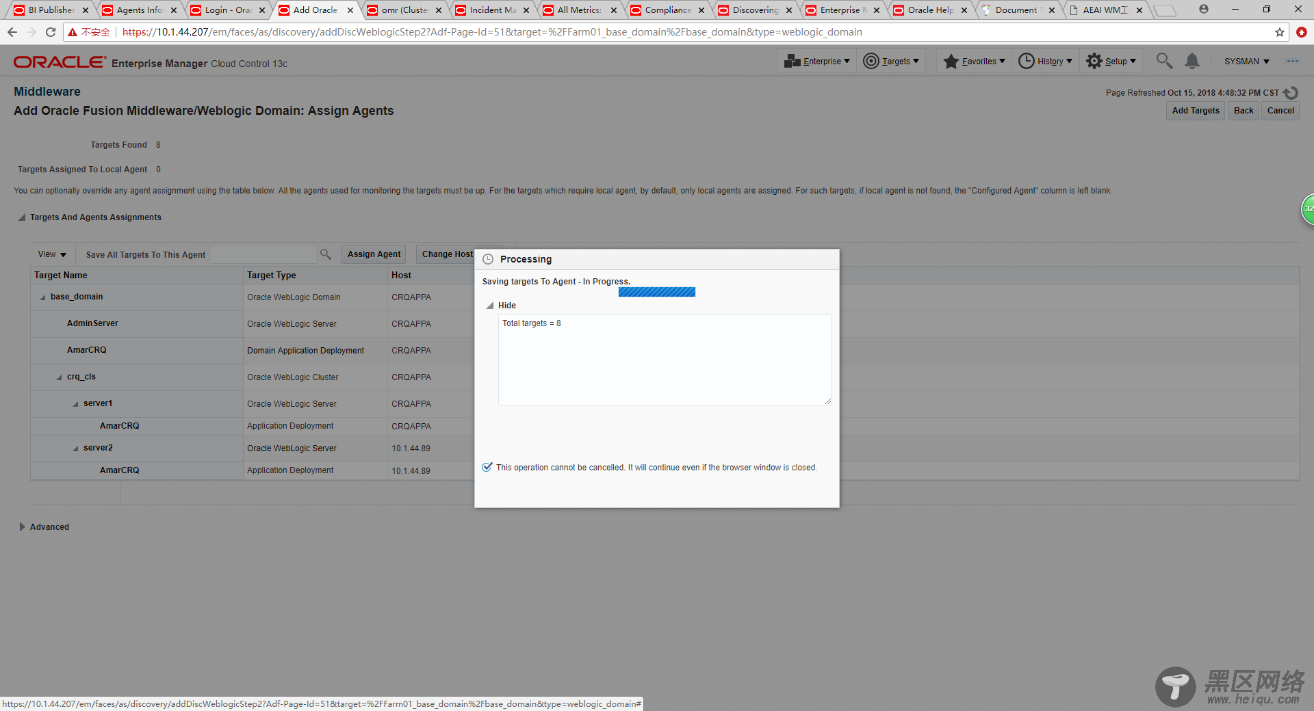Open the Setup menu

click(x=1111, y=62)
